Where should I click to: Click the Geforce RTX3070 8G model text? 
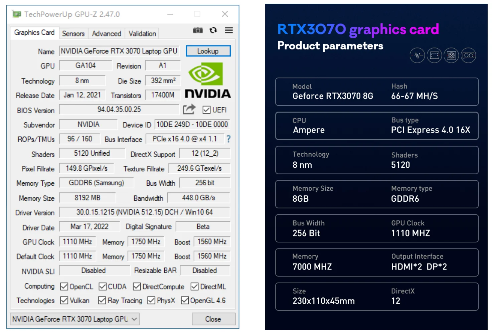tap(333, 96)
